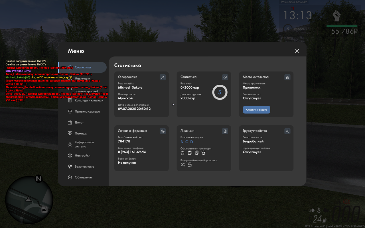
Task: Open the referral system nodes icon
Action: (x=70, y=144)
